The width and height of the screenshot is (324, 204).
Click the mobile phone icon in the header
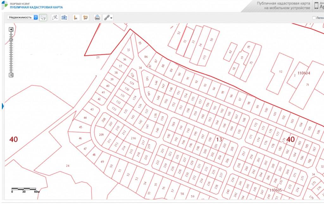pos(316,6)
